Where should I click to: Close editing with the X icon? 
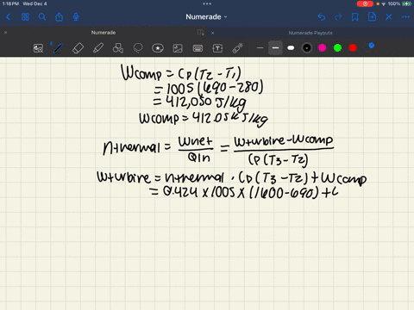[x=389, y=17]
